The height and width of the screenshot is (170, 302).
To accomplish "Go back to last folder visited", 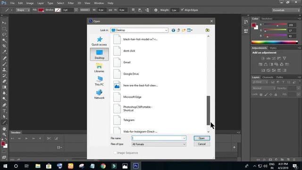I will (173, 30).
